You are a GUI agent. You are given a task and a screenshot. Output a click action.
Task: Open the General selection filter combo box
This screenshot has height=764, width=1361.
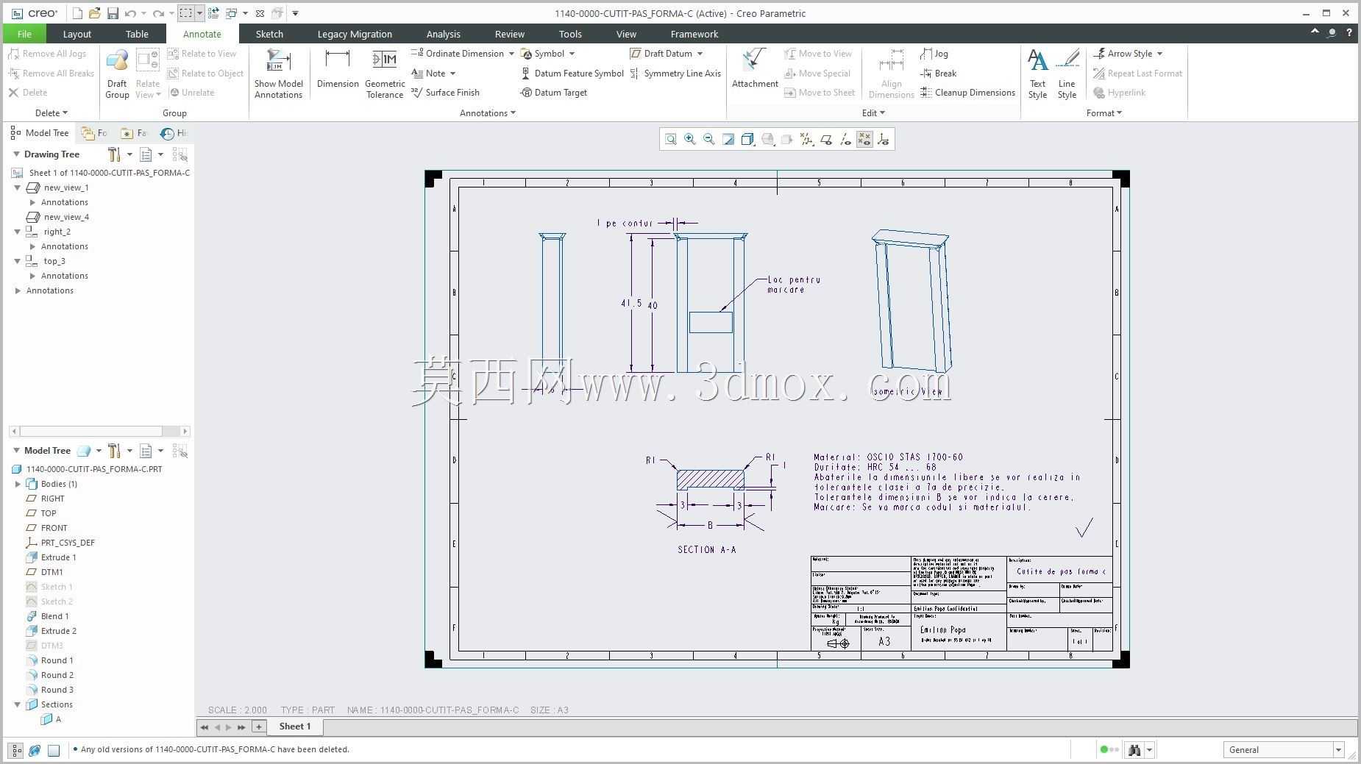pos(1284,750)
